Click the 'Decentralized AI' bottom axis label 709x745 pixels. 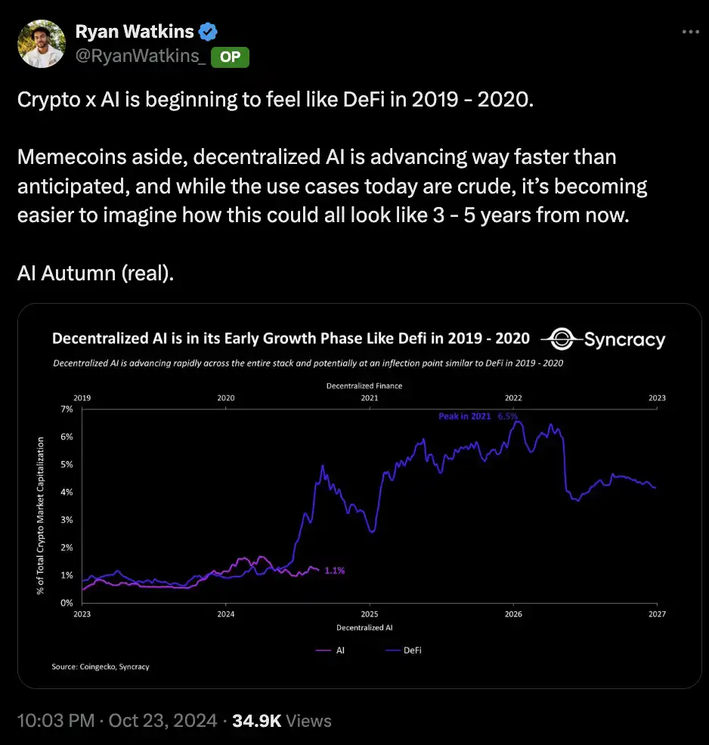[364, 627]
